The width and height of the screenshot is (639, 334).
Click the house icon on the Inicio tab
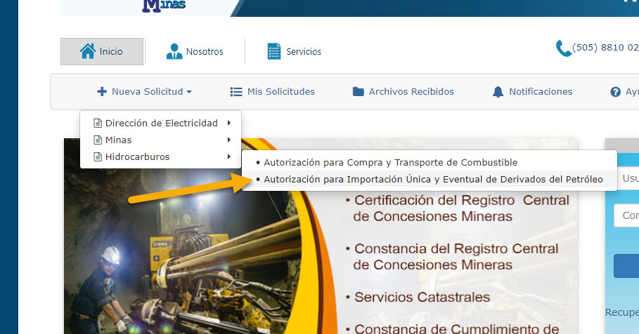pyautogui.click(x=88, y=51)
